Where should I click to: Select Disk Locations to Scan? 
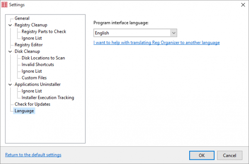tap(43, 58)
